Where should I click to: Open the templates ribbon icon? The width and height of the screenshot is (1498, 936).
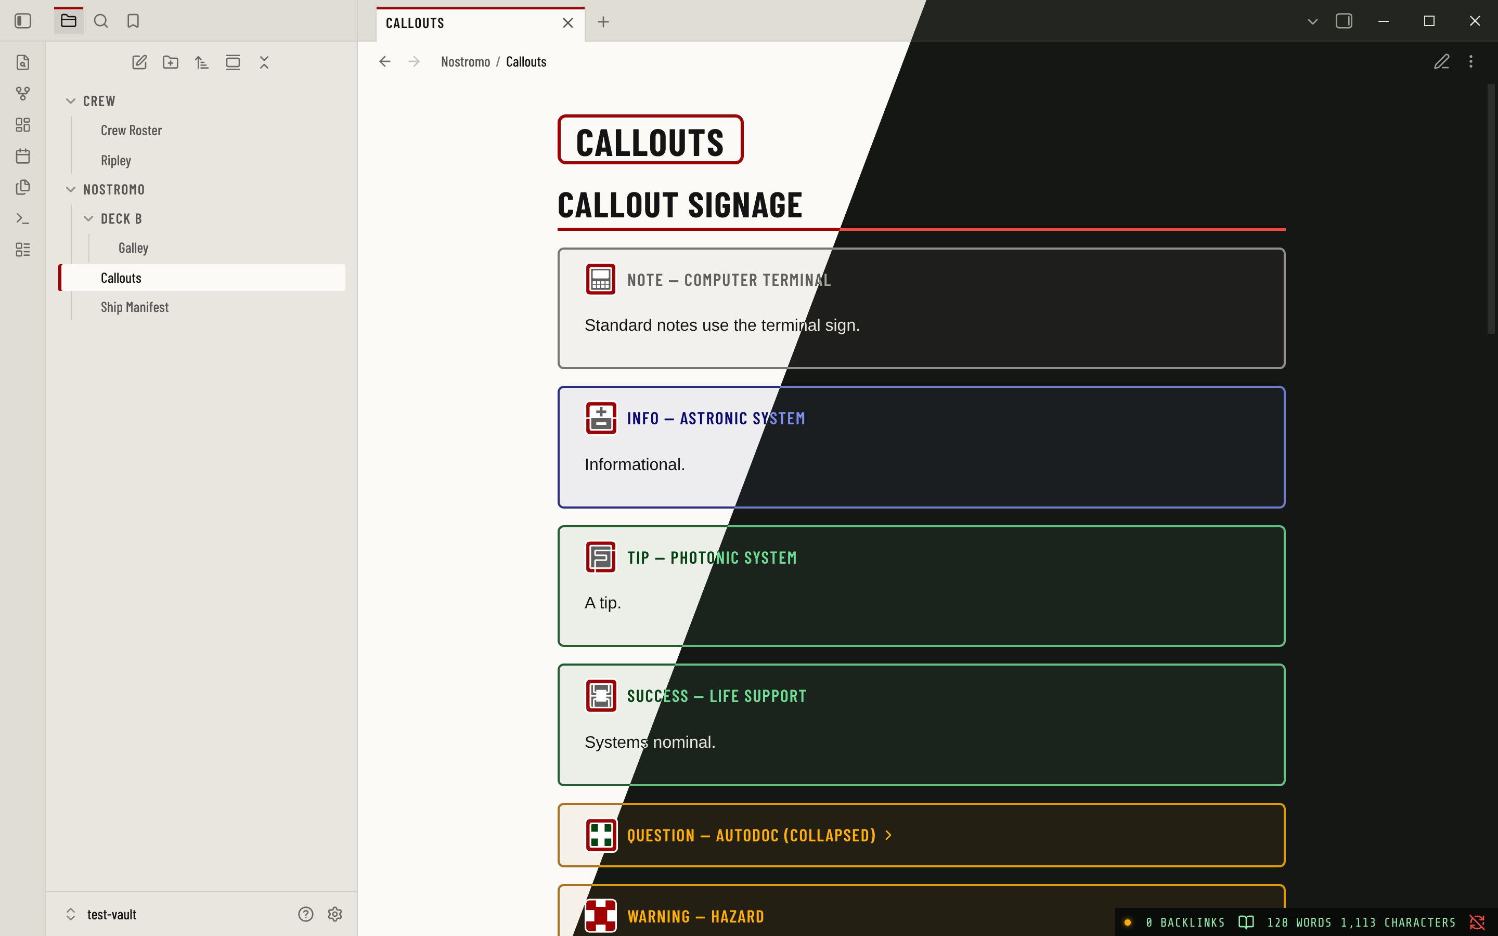23,187
